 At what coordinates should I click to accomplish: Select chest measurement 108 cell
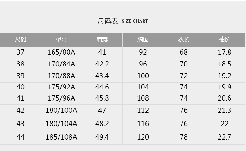tap(143, 98)
